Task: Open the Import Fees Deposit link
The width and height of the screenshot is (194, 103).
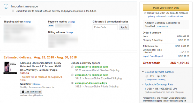Action: (x=153, y=56)
